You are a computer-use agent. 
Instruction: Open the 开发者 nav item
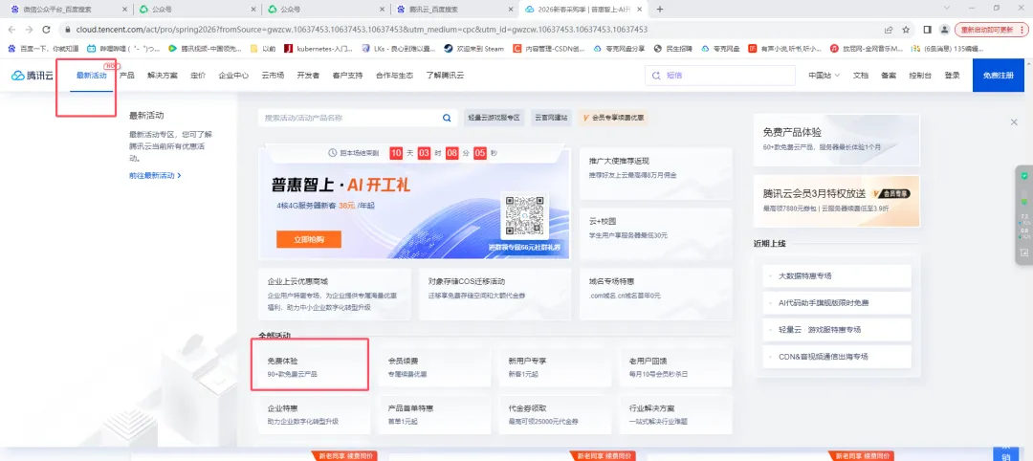tap(308, 76)
